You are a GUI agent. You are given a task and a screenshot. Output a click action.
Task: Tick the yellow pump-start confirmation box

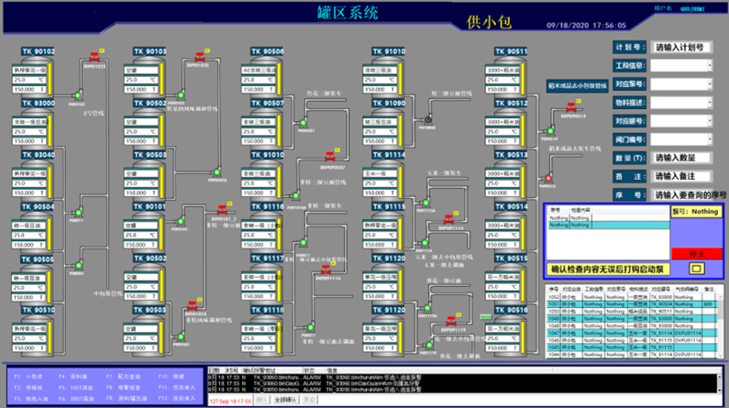click(694, 269)
